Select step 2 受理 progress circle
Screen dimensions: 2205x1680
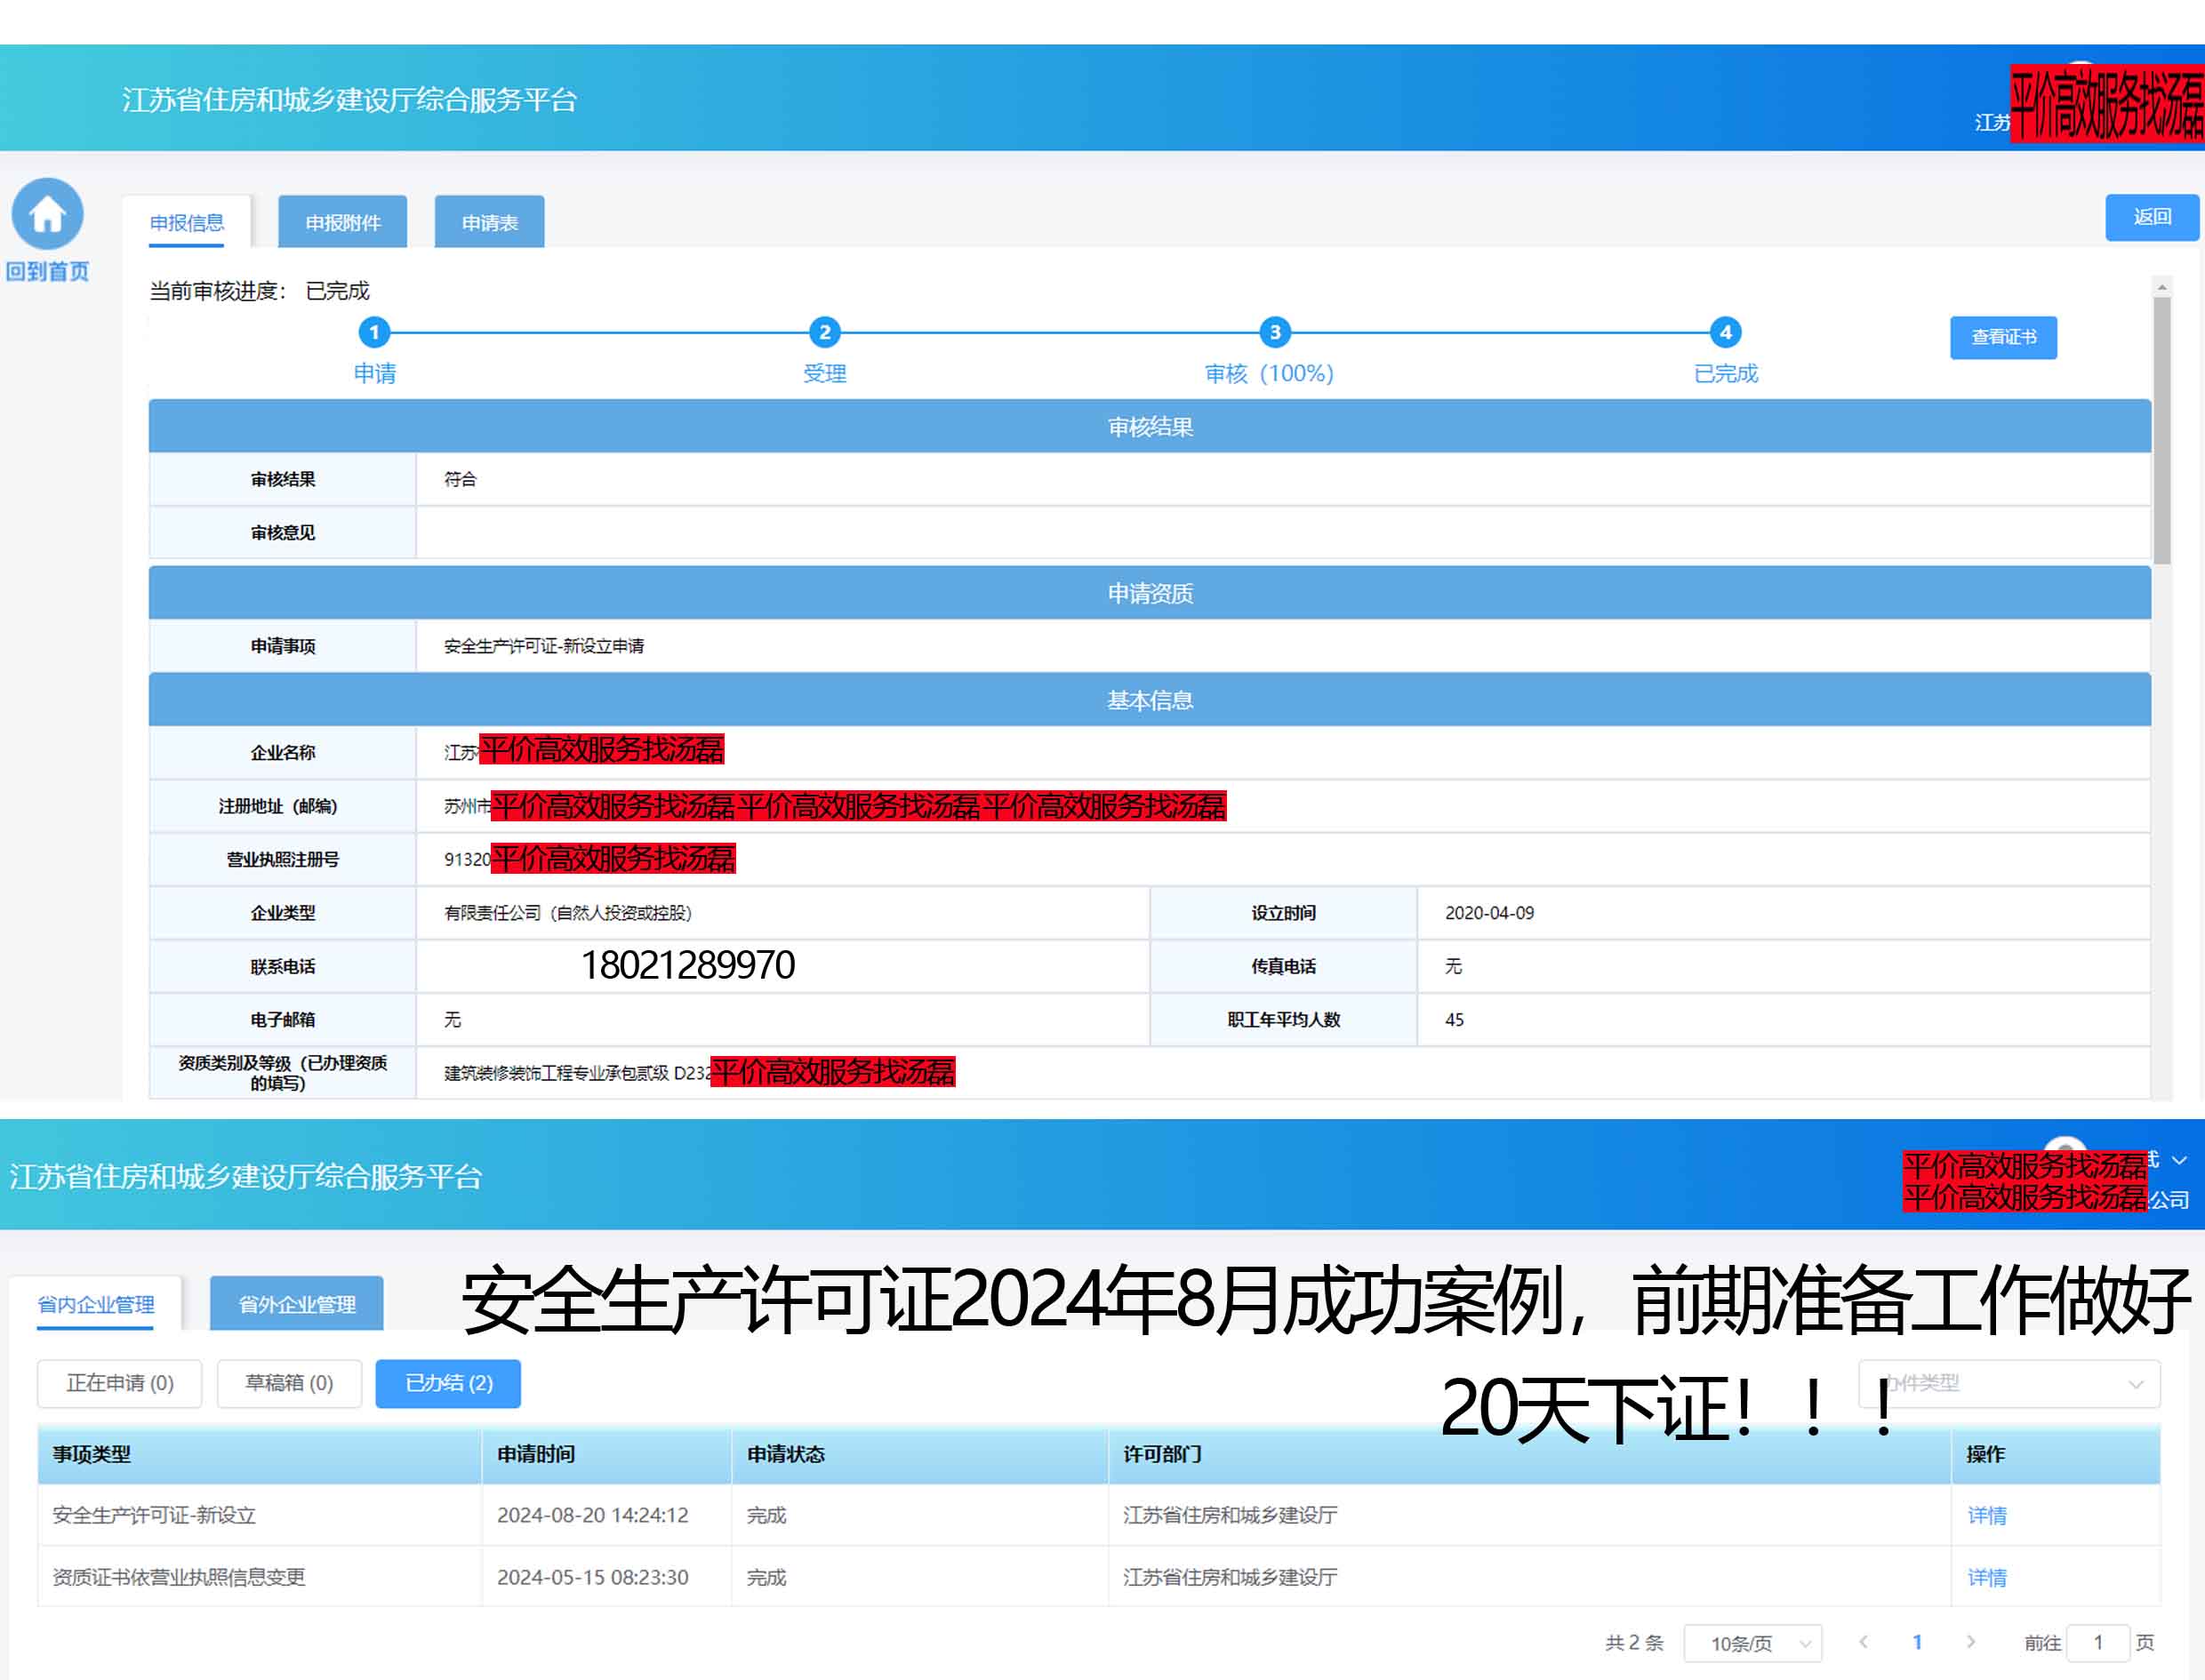point(825,333)
